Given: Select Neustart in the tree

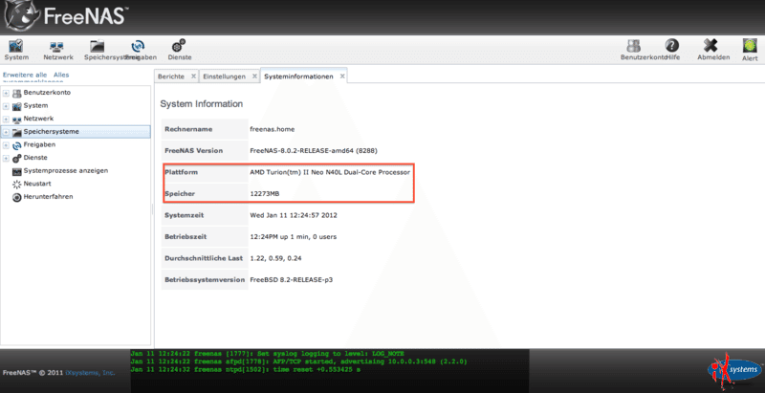Looking at the screenshot, I should point(37,184).
